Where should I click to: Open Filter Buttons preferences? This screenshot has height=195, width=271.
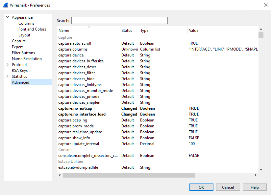pos(23,53)
